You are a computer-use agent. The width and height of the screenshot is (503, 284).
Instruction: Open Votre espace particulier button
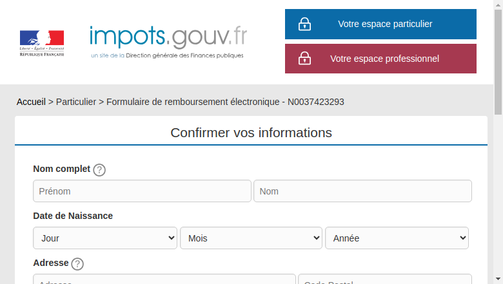tap(380, 24)
